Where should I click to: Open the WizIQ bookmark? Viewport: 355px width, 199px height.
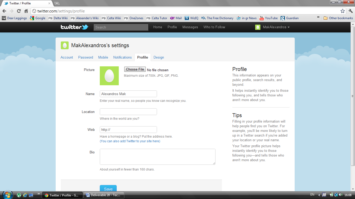pos(192,18)
